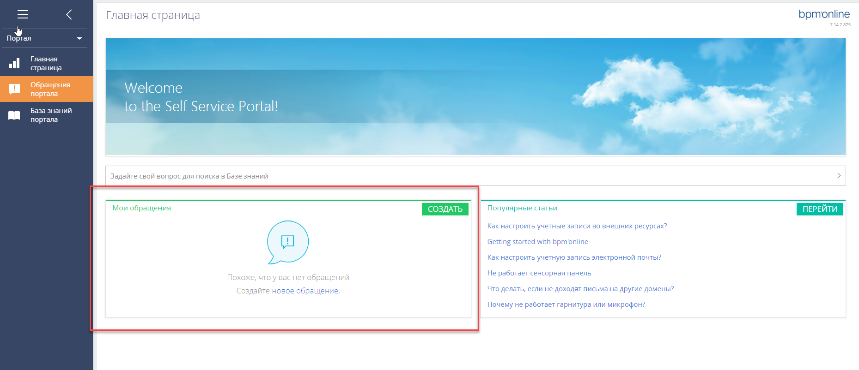
Task: Open Не работает сенсорная панель article
Action: click(539, 273)
